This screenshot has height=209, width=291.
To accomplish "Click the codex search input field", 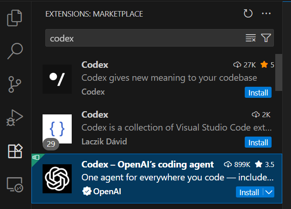I will [143, 38].
